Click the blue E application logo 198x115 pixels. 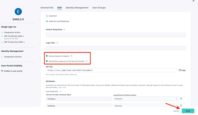[x=18, y=12]
